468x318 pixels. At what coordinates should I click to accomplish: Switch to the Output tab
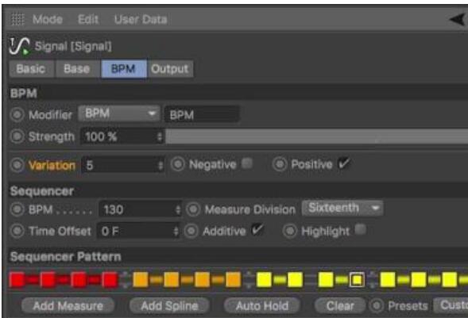coord(170,69)
